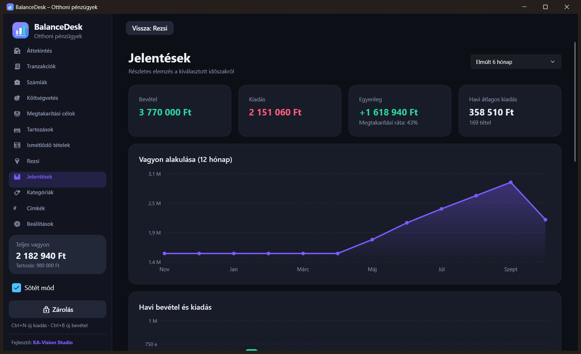
Task: Click the Havi bevétel és kiadás heading
Action: click(x=175, y=307)
